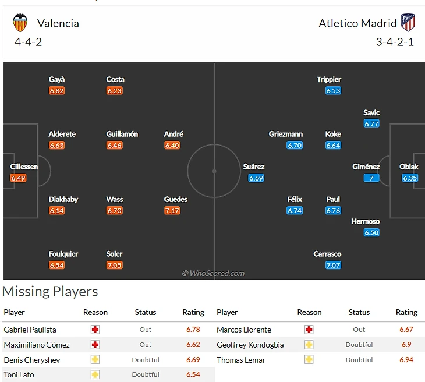
Task: Select Carrasco's 7.07 rating badge
Action: [x=333, y=266]
